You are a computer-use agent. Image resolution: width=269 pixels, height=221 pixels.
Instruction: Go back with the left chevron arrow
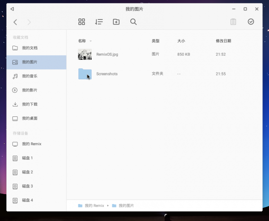coord(15,22)
